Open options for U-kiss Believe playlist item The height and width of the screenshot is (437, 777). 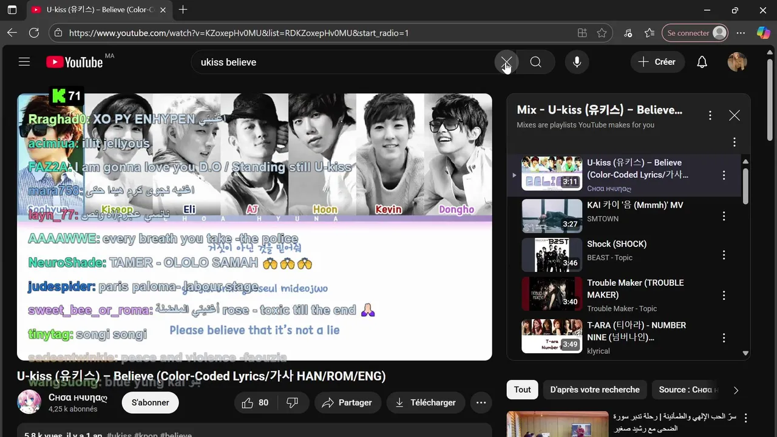(724, 175)
